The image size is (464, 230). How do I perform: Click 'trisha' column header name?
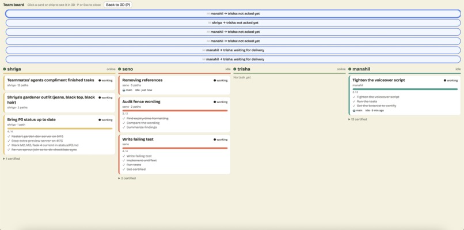click(x=244, y=69)
